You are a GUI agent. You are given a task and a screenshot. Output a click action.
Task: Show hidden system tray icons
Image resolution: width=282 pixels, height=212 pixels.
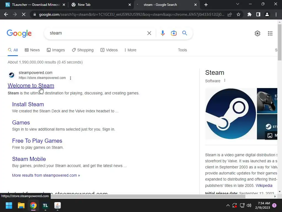click(228, 205)
